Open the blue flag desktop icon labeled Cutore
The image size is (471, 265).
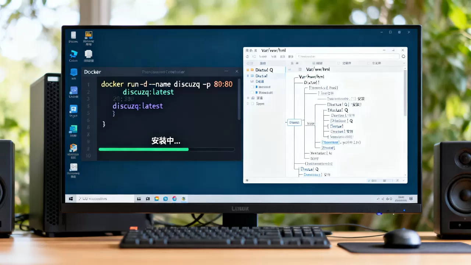[73, 54]
